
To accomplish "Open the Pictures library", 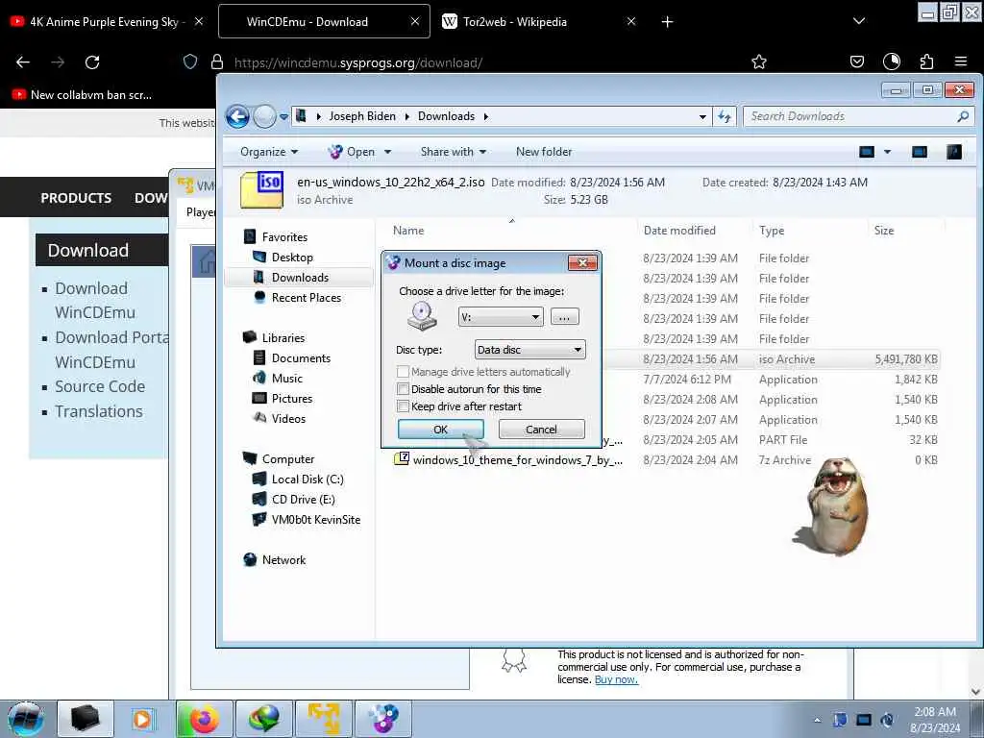I will coord(292,398).
